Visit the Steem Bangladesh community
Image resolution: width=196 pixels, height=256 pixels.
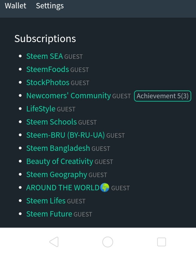(x=58, y=148)
